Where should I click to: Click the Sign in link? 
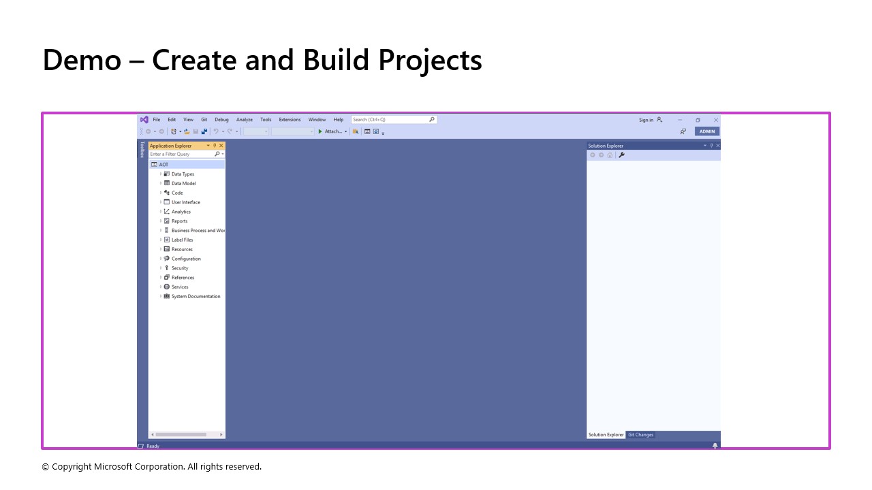click(x=646, y=119)
